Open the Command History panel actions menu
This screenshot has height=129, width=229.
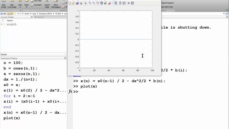[x=65, y=58]
